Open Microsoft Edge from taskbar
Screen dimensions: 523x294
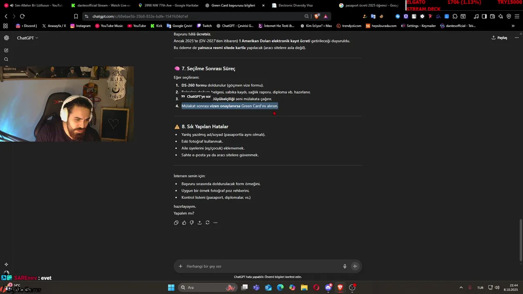pyautogui.click(x=280, y=287)
